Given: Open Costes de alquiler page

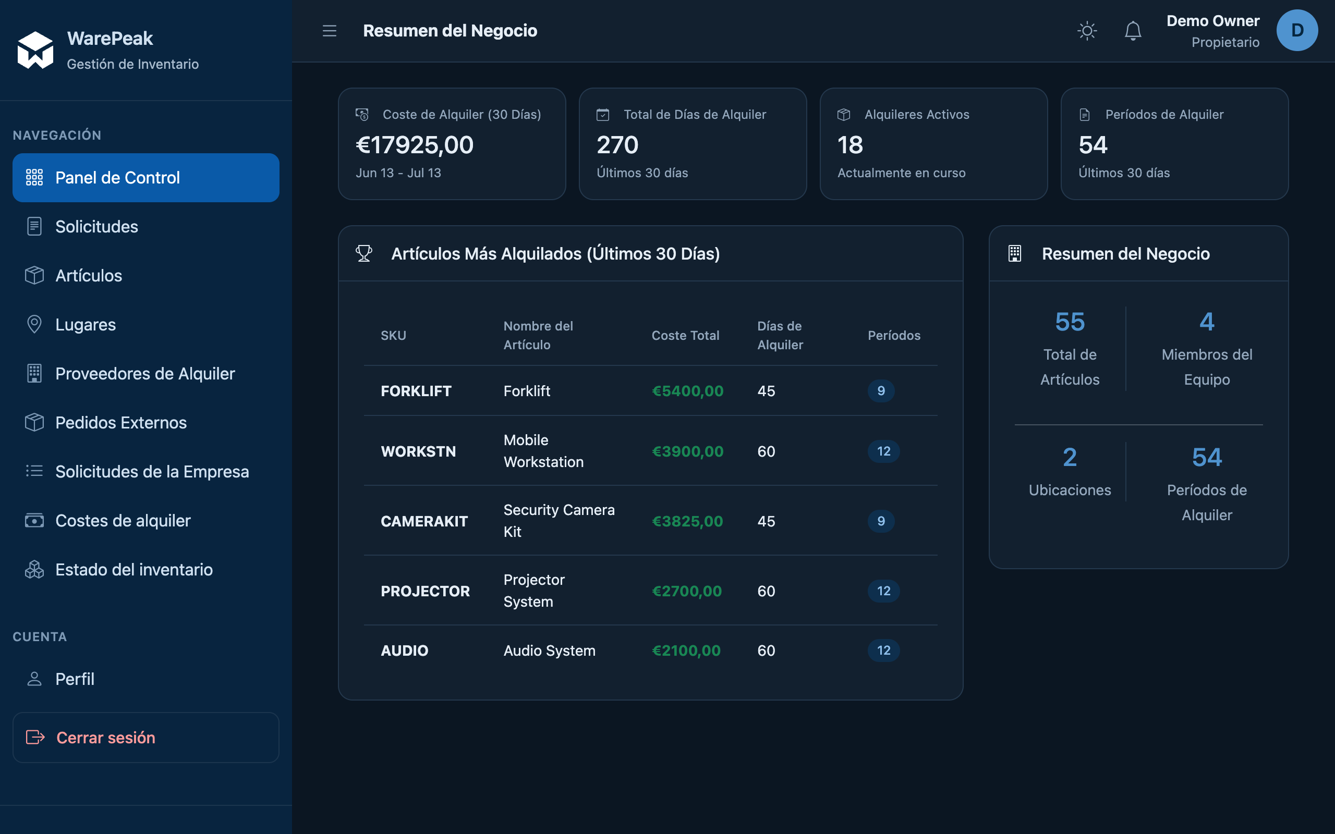Looking at the screenshot, I should (x=145, y=521).
